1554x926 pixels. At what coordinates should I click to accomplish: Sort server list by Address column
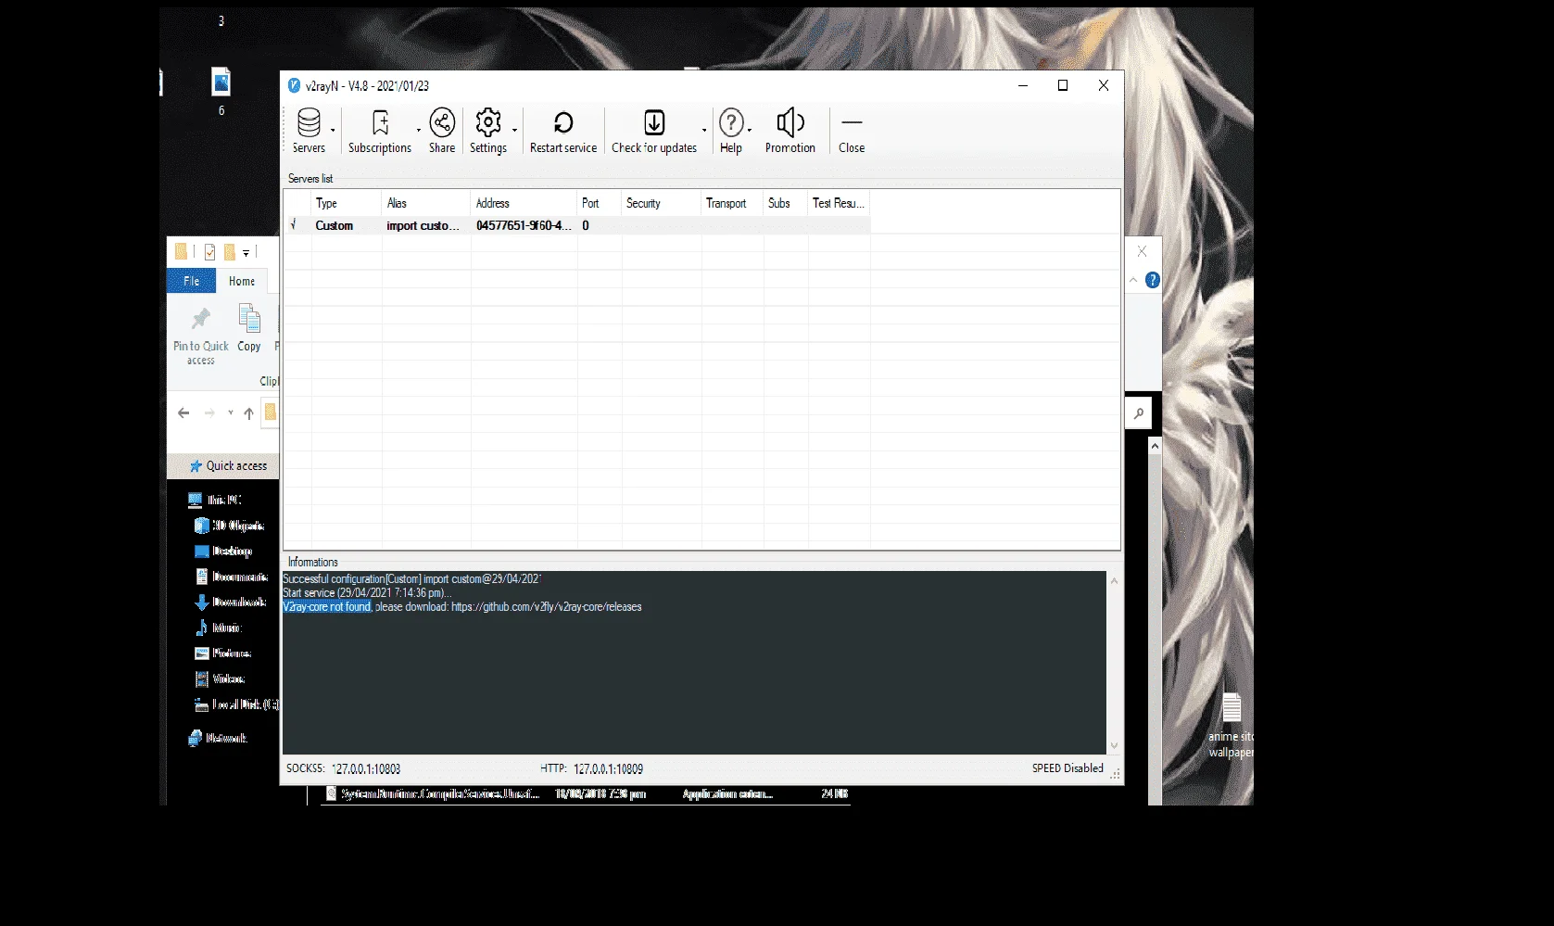524,203
